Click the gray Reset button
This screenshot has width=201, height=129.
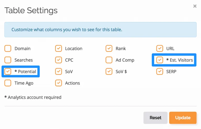click(x=155, y=118)
